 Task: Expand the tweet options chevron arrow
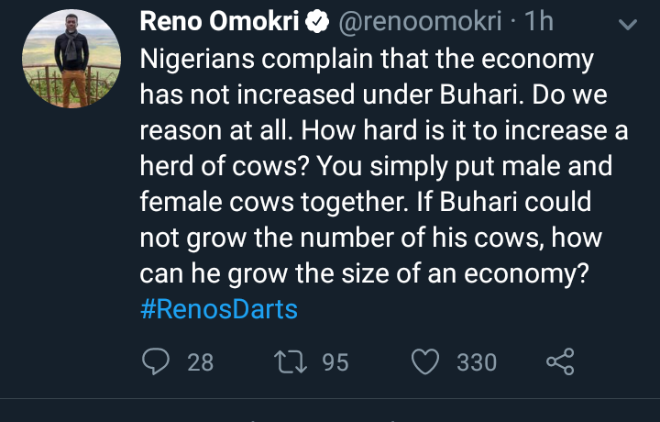(x=628, y=25)
